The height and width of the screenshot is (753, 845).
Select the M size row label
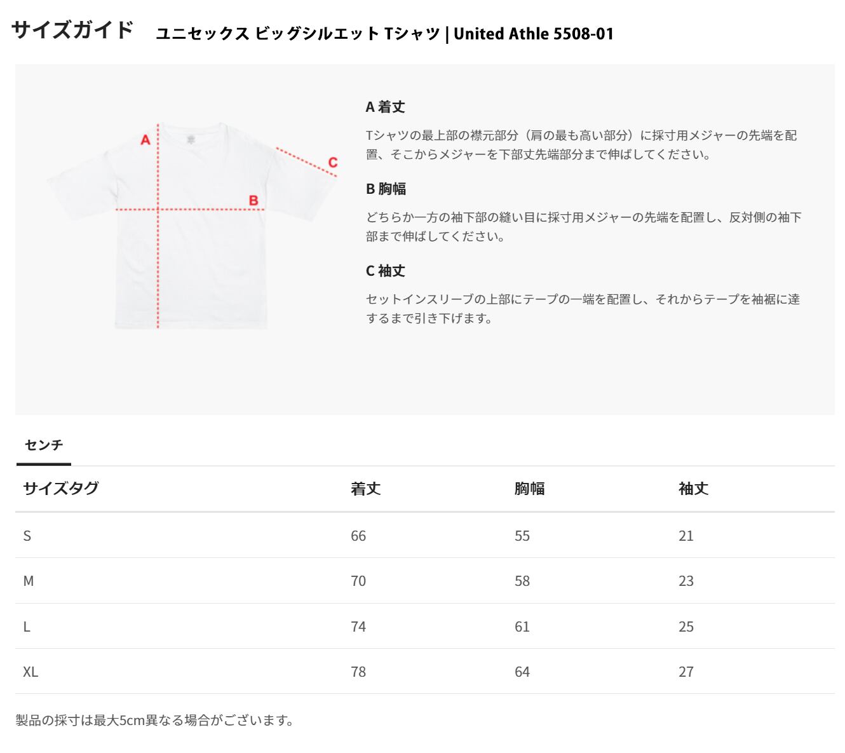pos(28,581)
